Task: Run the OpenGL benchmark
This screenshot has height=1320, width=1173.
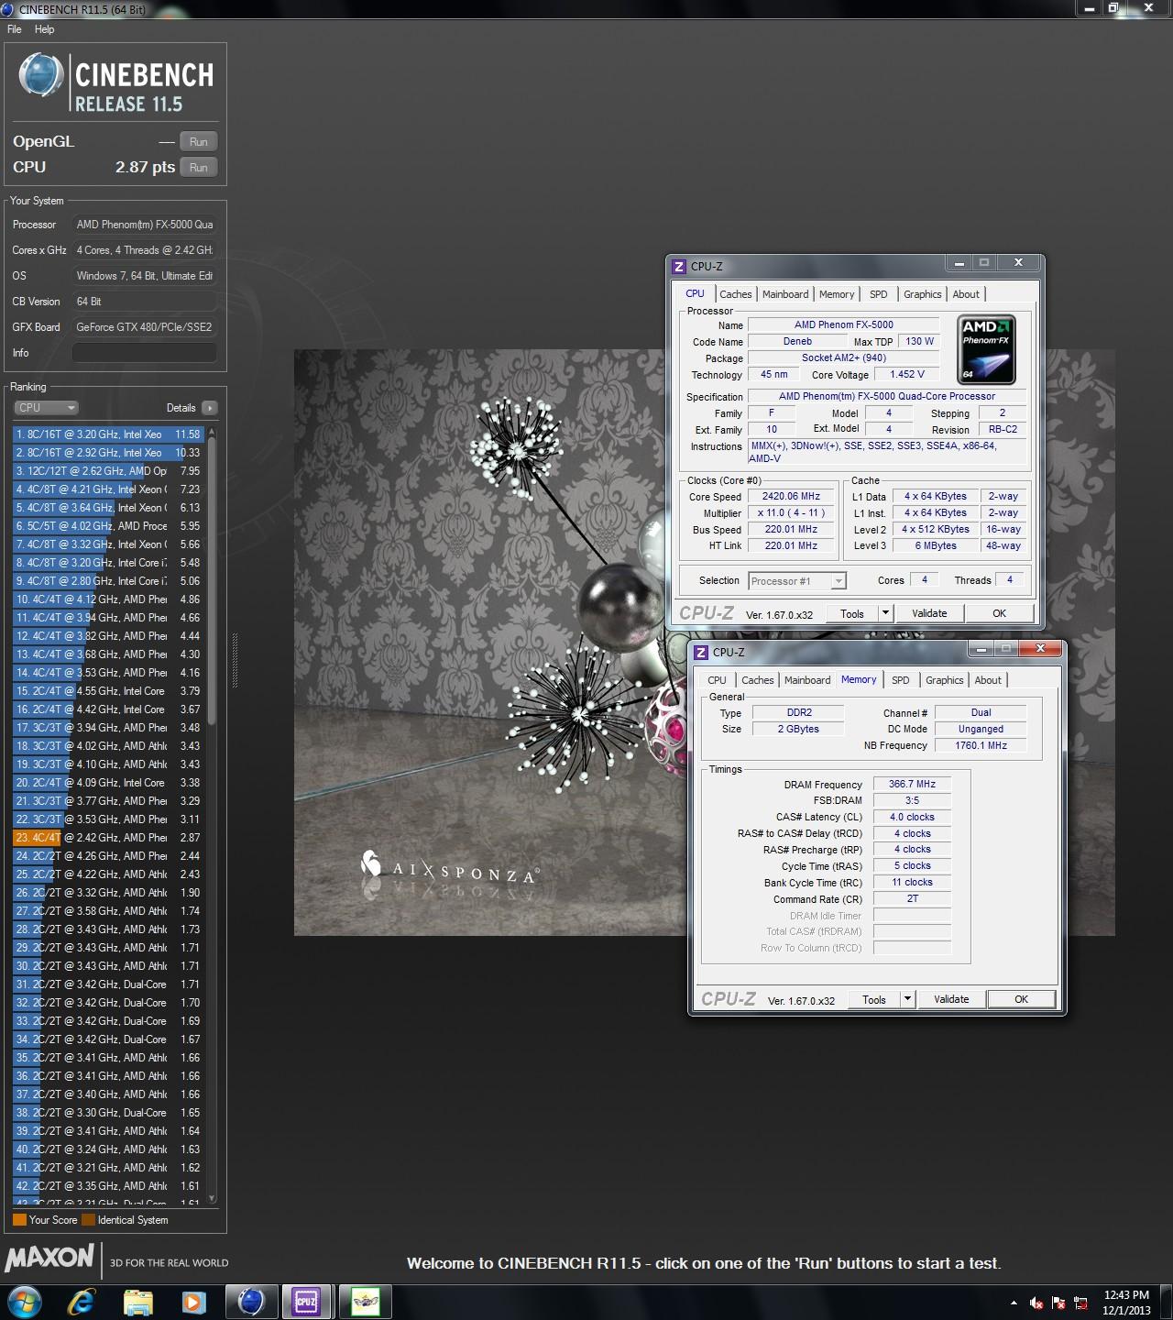Action: click(199, 142)
